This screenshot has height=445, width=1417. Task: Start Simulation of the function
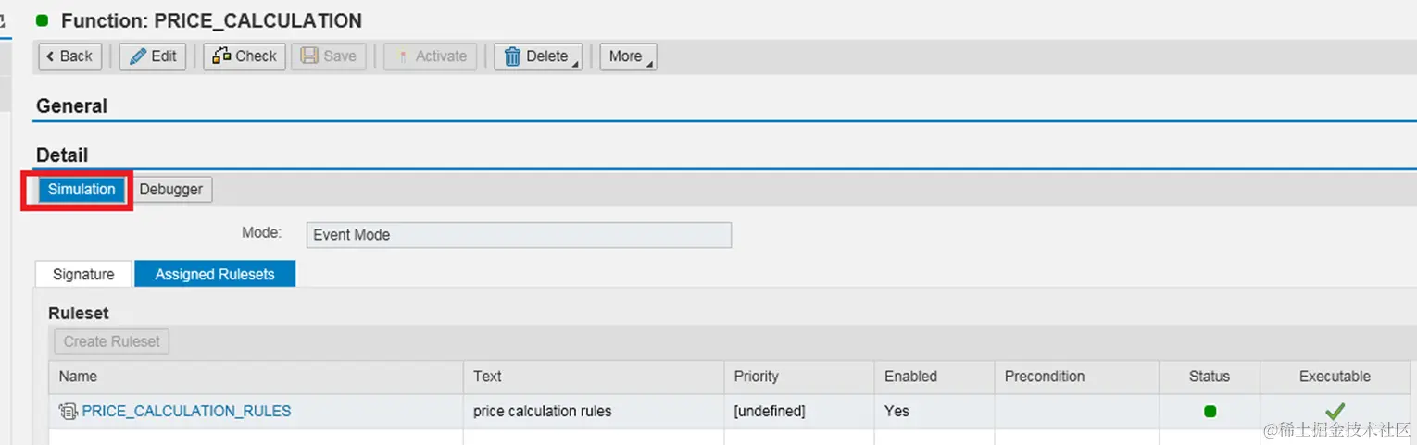point(82,190)
